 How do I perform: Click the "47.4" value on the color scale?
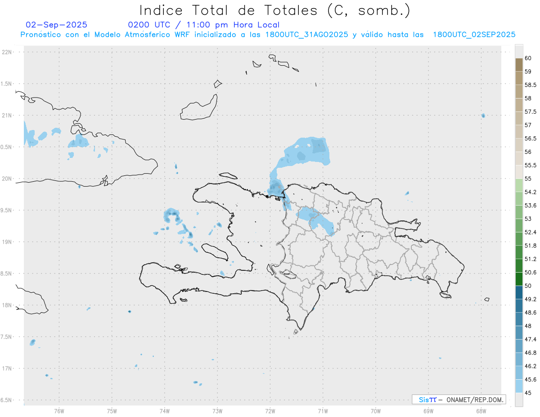(x=531, y=339)
